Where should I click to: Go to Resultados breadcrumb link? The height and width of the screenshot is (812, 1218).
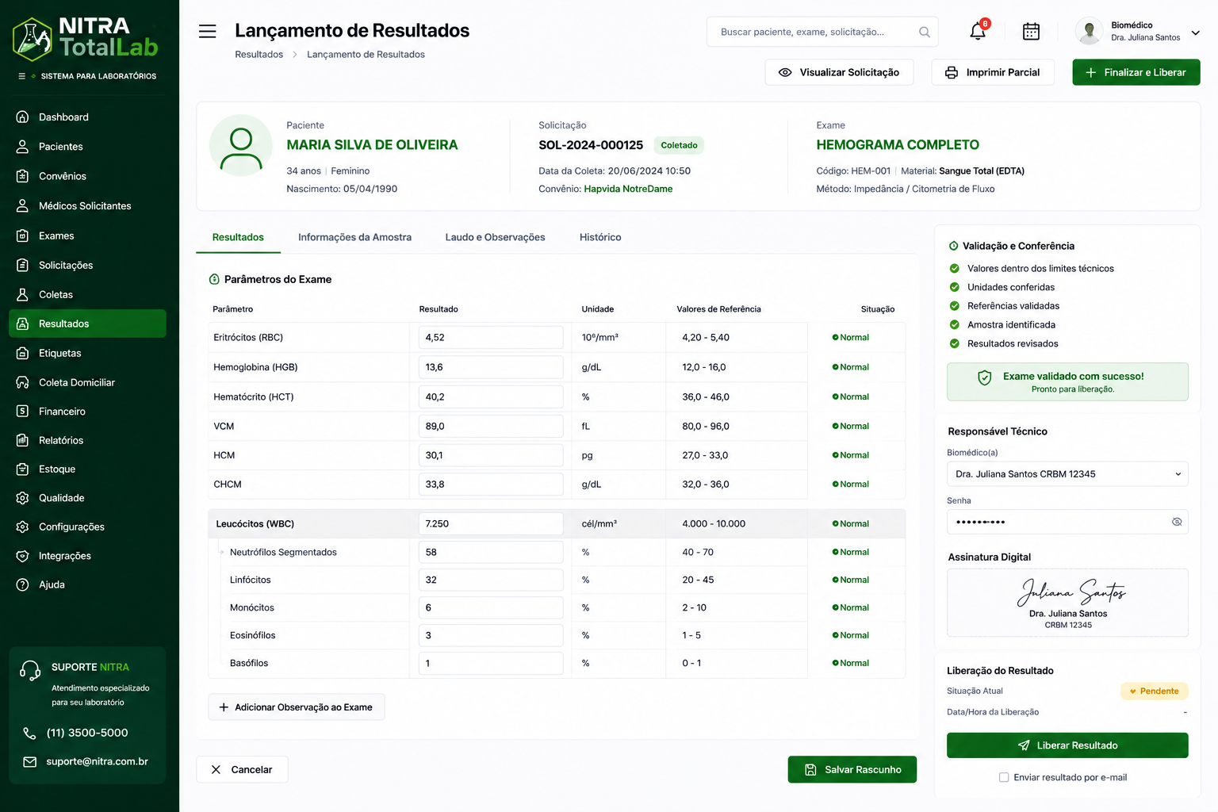[x=259, y=54]
